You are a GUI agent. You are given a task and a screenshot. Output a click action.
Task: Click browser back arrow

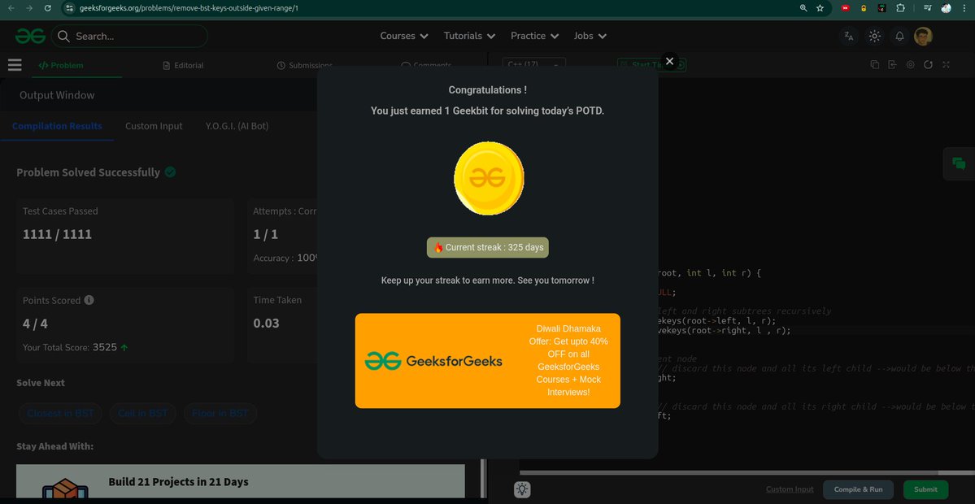[x=11, y=8]
